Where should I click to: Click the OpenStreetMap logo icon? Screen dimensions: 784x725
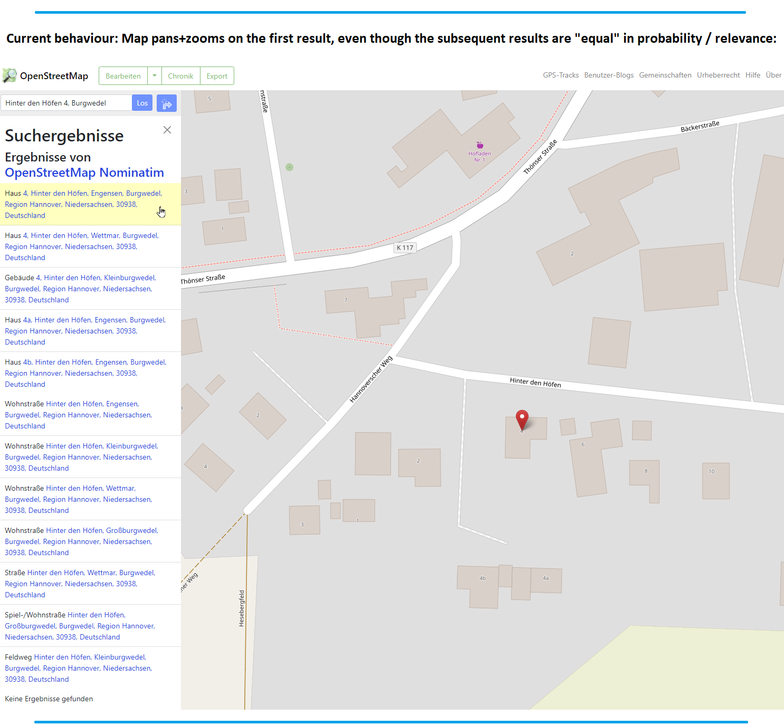[9, 75]
